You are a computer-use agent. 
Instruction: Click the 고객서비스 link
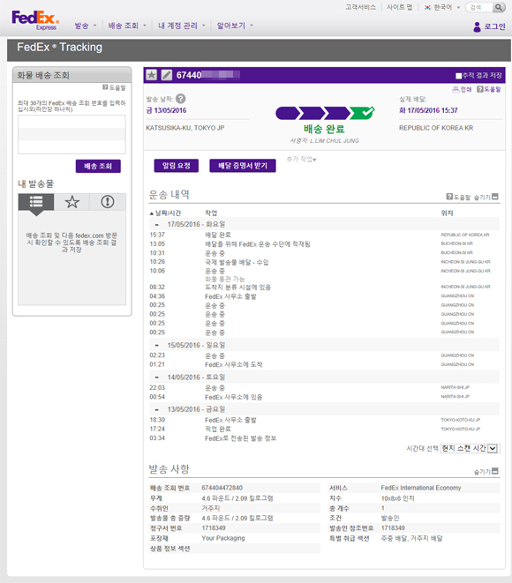[360, 7]
